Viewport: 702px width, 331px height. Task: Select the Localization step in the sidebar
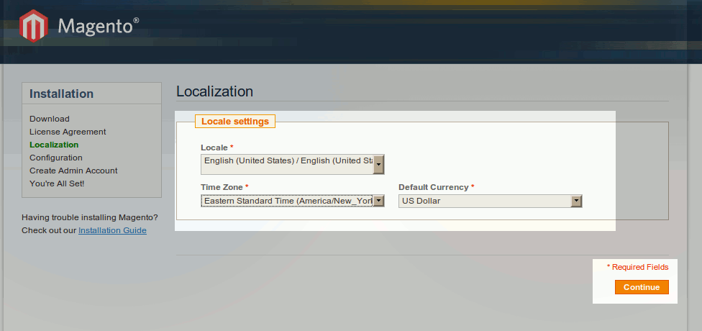(54, 145)
